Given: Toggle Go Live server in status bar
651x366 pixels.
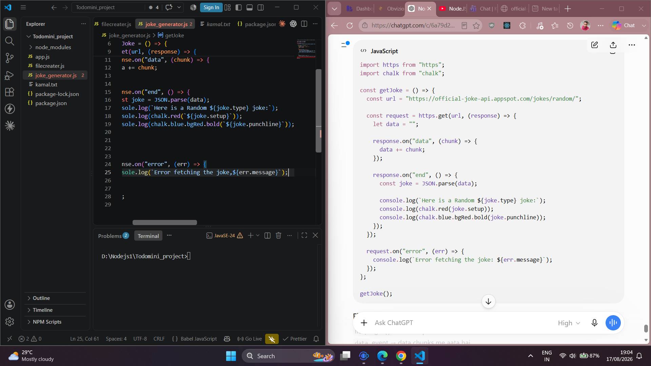Looking at the screenshot, I should (250, 339).
